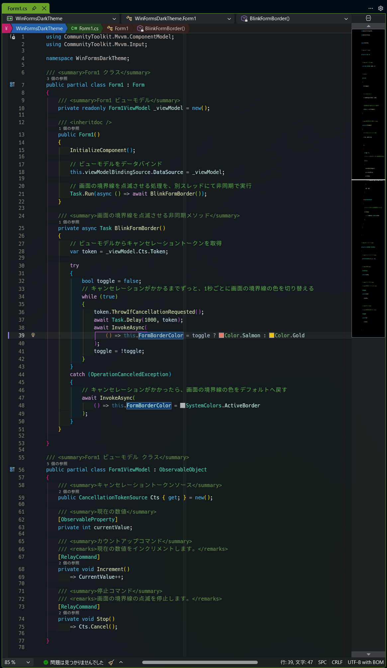Open the 85 % zoom level dropdown

[x=17, y=662]
